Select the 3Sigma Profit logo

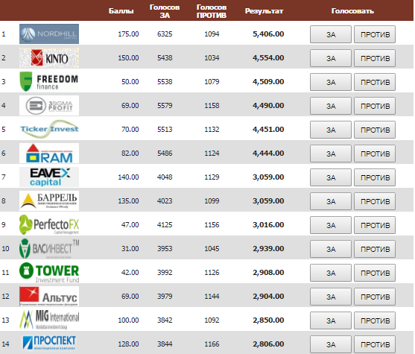click(49, 105)
